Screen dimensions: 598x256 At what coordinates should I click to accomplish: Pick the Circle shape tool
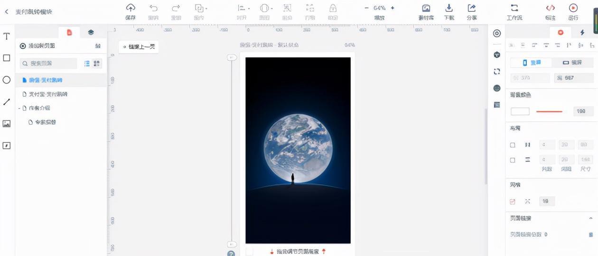click(7, 80)
